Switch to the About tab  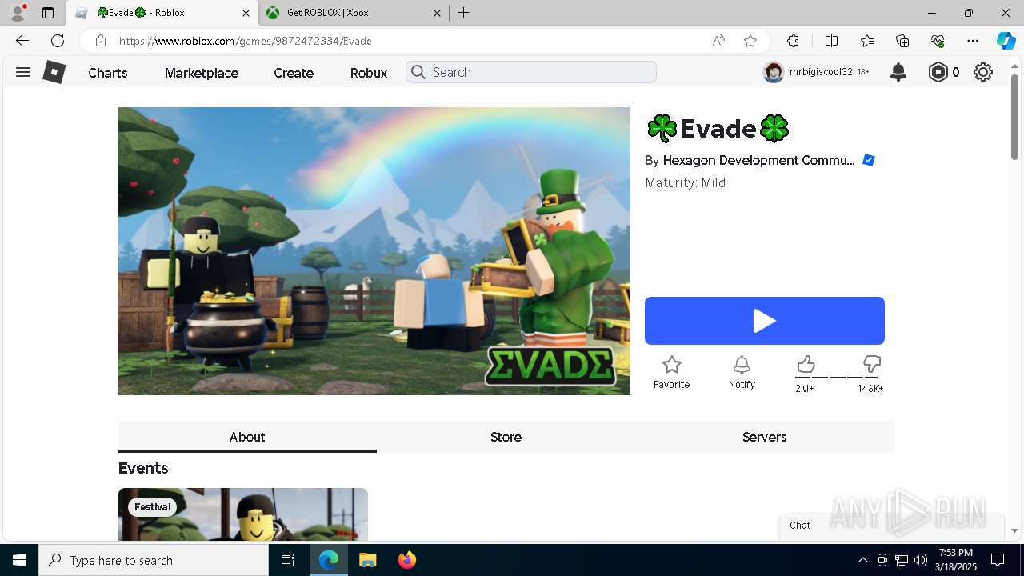pos(247,437)
